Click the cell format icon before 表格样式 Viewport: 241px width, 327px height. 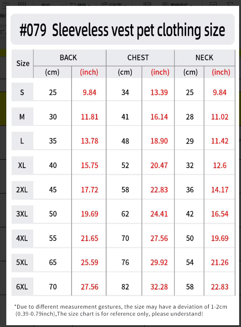tap(147, 4)
